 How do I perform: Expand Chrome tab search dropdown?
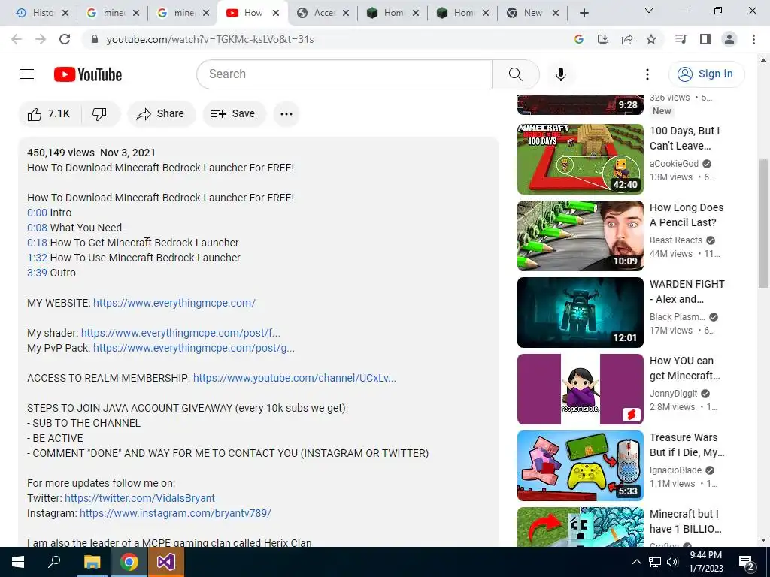(x=649, y=11)
